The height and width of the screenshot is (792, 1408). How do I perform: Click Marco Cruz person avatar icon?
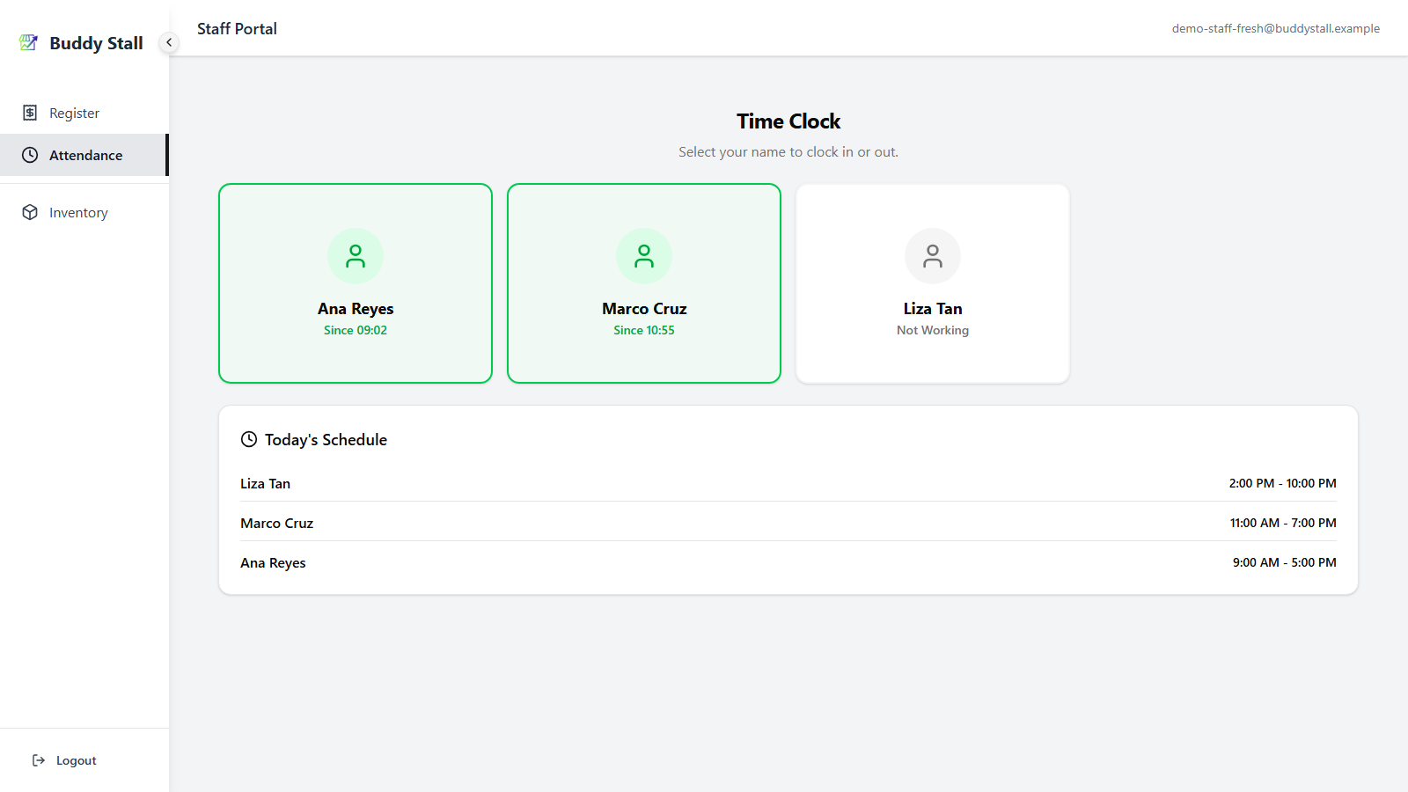click(x=644, y=256)
